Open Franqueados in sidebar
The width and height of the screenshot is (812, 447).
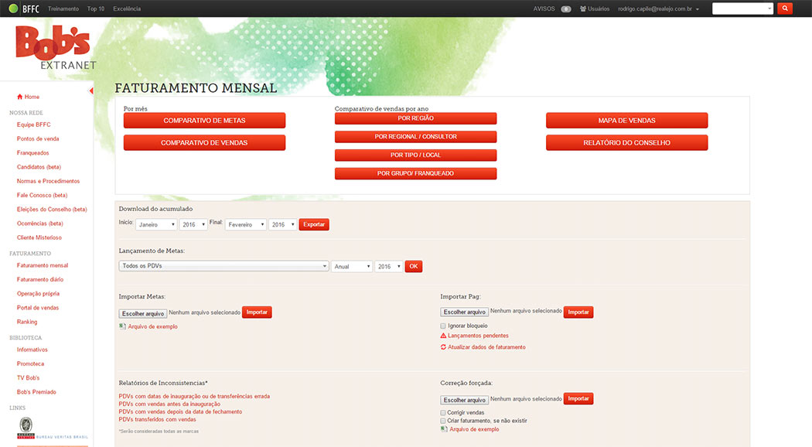click(x=33, y=153)
